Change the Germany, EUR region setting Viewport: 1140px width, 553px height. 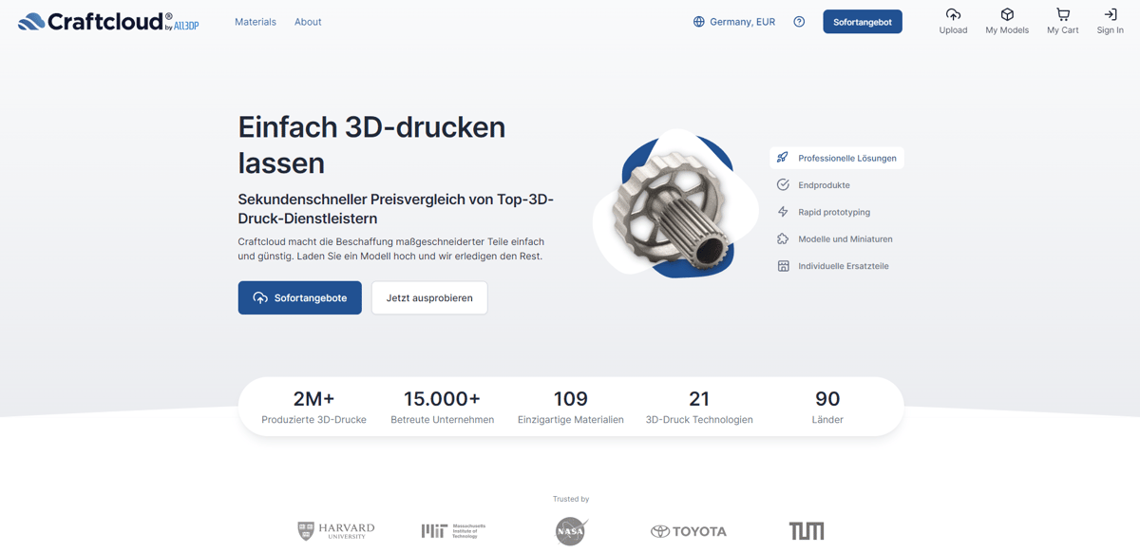click(734, 22)
